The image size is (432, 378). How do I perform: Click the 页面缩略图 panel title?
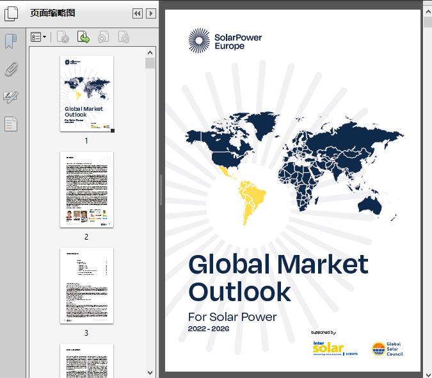[x=52, y=13]
